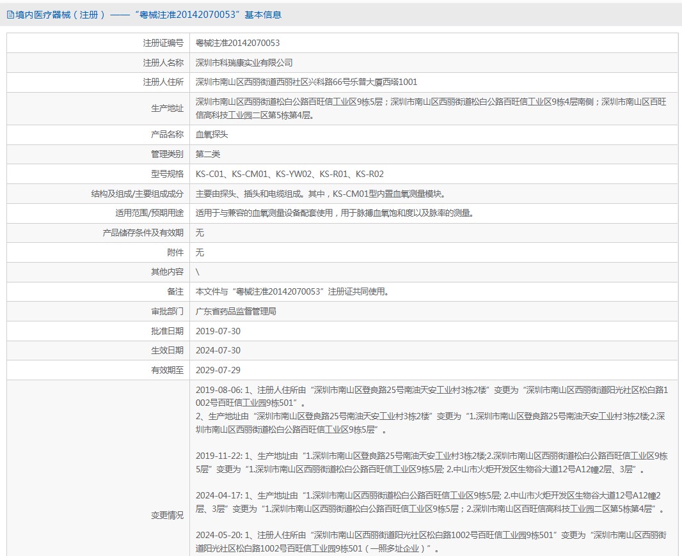Click the 管理类别 label

pos(167,154)
